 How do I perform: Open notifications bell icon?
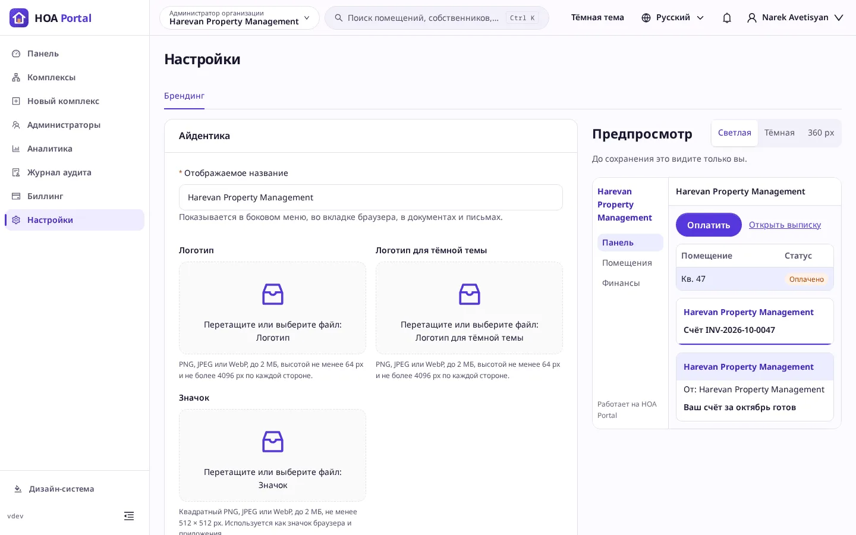pyautogui.click(x=726, y=18)
